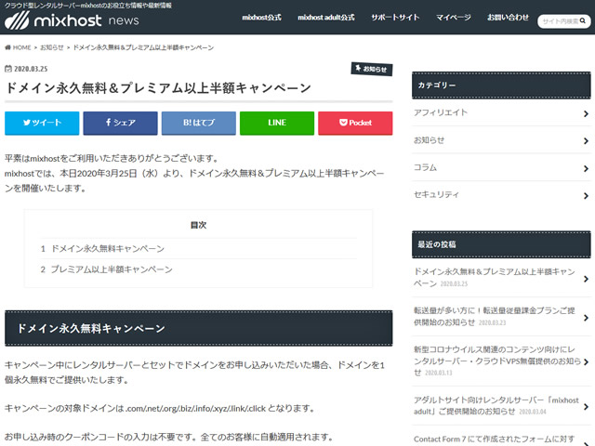Bookmark with the B! はてブ button
The width and height of the screenshot is (595, 446).
point(198,123)
